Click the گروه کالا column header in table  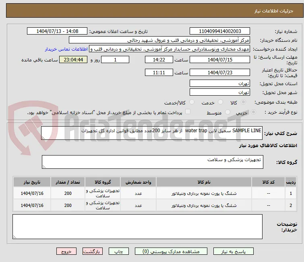pos(103,182)
